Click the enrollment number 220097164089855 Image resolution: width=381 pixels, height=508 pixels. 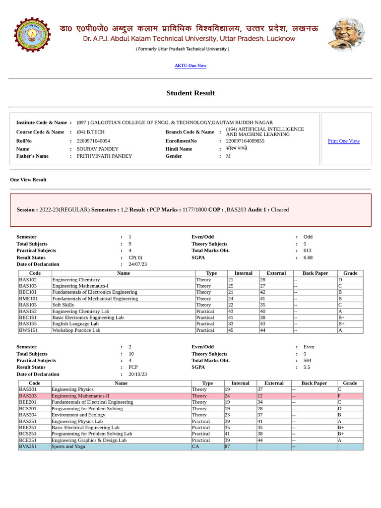tap(245, 141)
